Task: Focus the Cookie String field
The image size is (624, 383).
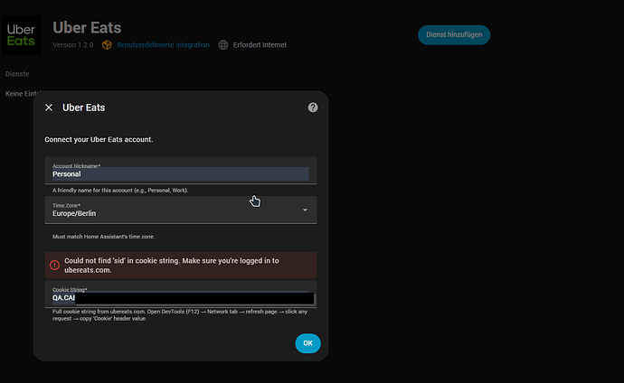Action: point(181,294)
